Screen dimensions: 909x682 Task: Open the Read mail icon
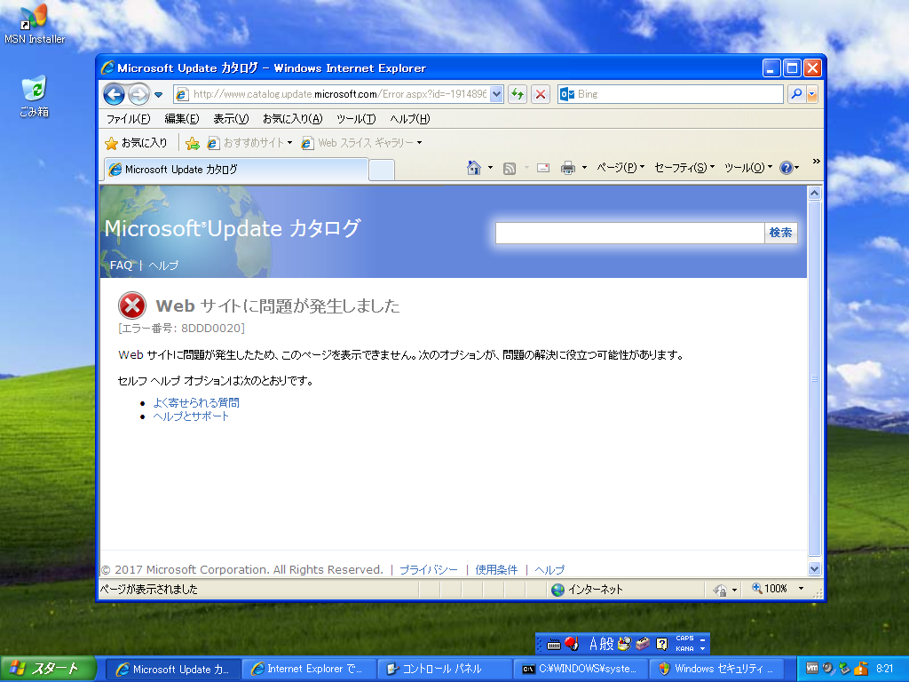coord(542,167)
